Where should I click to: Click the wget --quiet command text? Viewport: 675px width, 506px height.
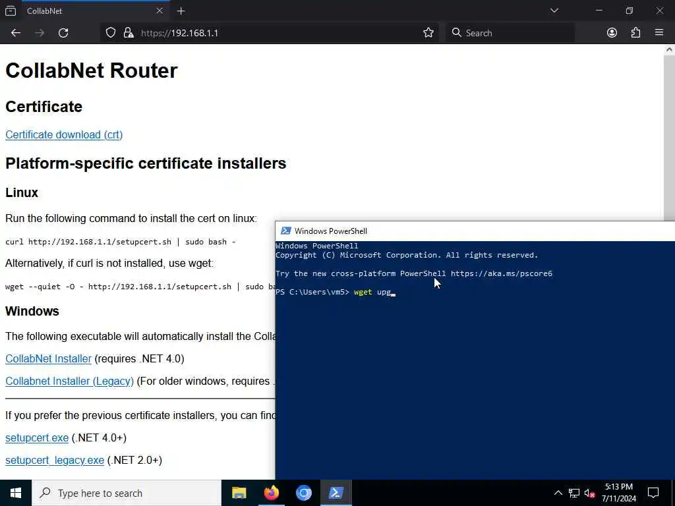pos(140,287)
